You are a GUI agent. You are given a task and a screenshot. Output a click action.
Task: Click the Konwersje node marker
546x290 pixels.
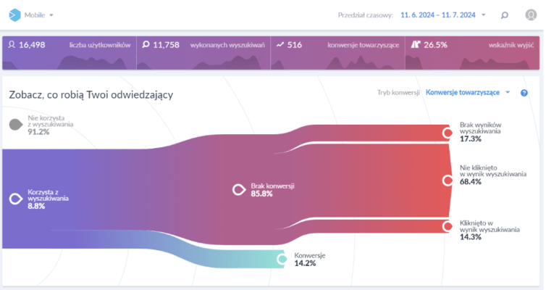(282, 259)
